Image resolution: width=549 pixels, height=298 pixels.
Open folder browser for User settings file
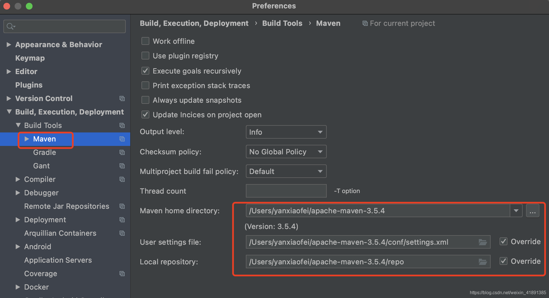click(483, 242)
